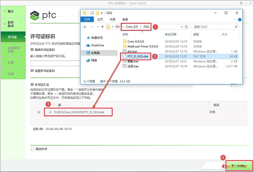This screenshot has height=172, width=254.
Task: Click the sales order number input field
Action: pyautogui.click(x=55, y=63)
